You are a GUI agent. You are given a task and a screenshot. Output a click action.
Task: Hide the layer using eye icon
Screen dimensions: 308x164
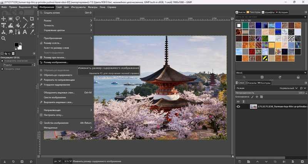pos(238,107)
